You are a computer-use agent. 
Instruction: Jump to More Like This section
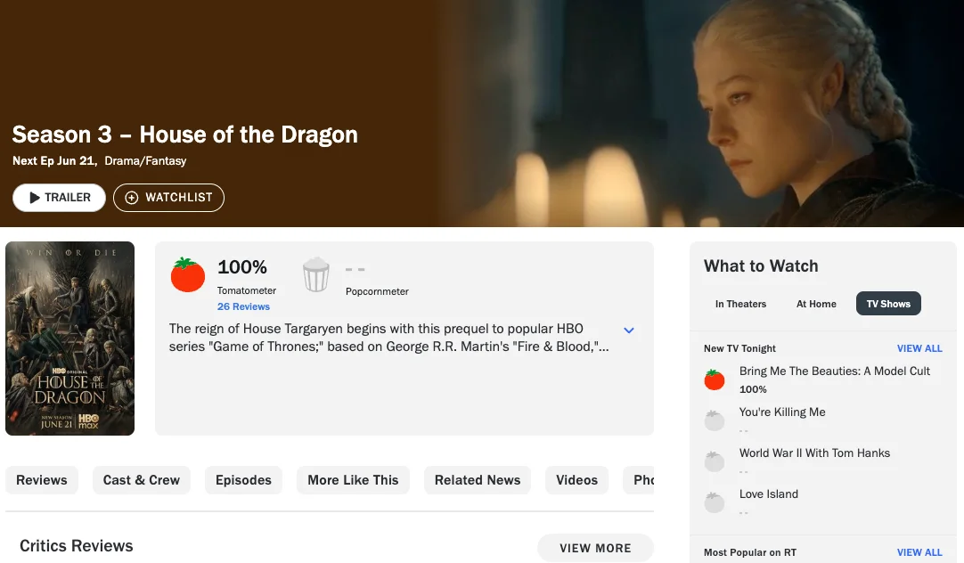353,480
